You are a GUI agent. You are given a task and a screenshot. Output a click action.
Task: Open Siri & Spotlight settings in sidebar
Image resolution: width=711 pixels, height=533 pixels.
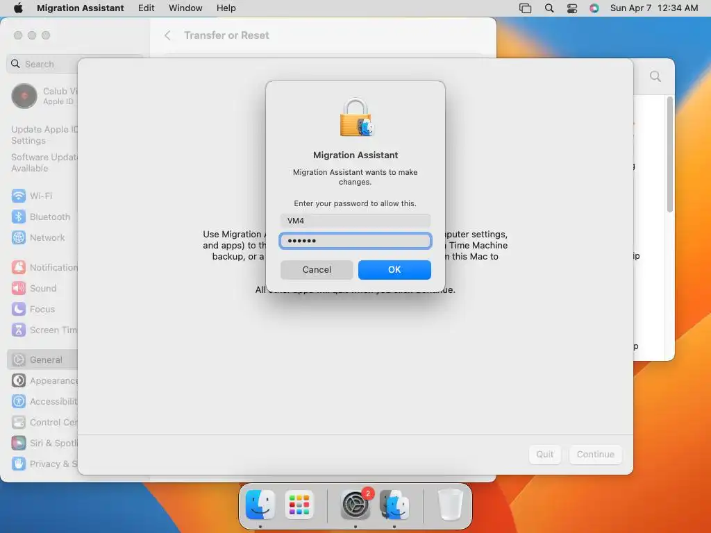pos(44,443)
